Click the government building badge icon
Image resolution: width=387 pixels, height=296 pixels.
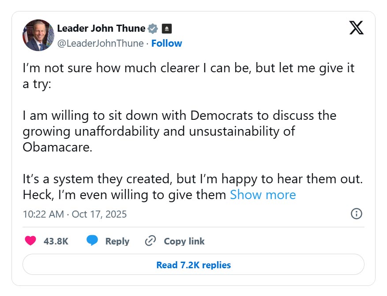[167, 29]
